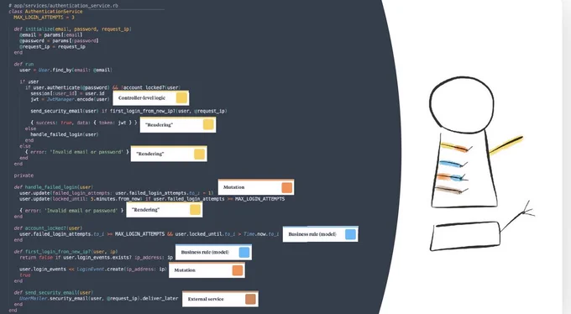The image size is (571, 314).
Task: Click "jwt = JwtManager.encode(user)" line
Action: click(x=70, y=99)
